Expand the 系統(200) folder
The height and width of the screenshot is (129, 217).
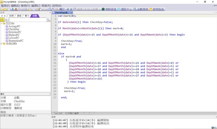2,44
